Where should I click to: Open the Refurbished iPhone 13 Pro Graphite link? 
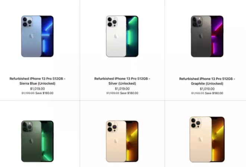[207, 81]
